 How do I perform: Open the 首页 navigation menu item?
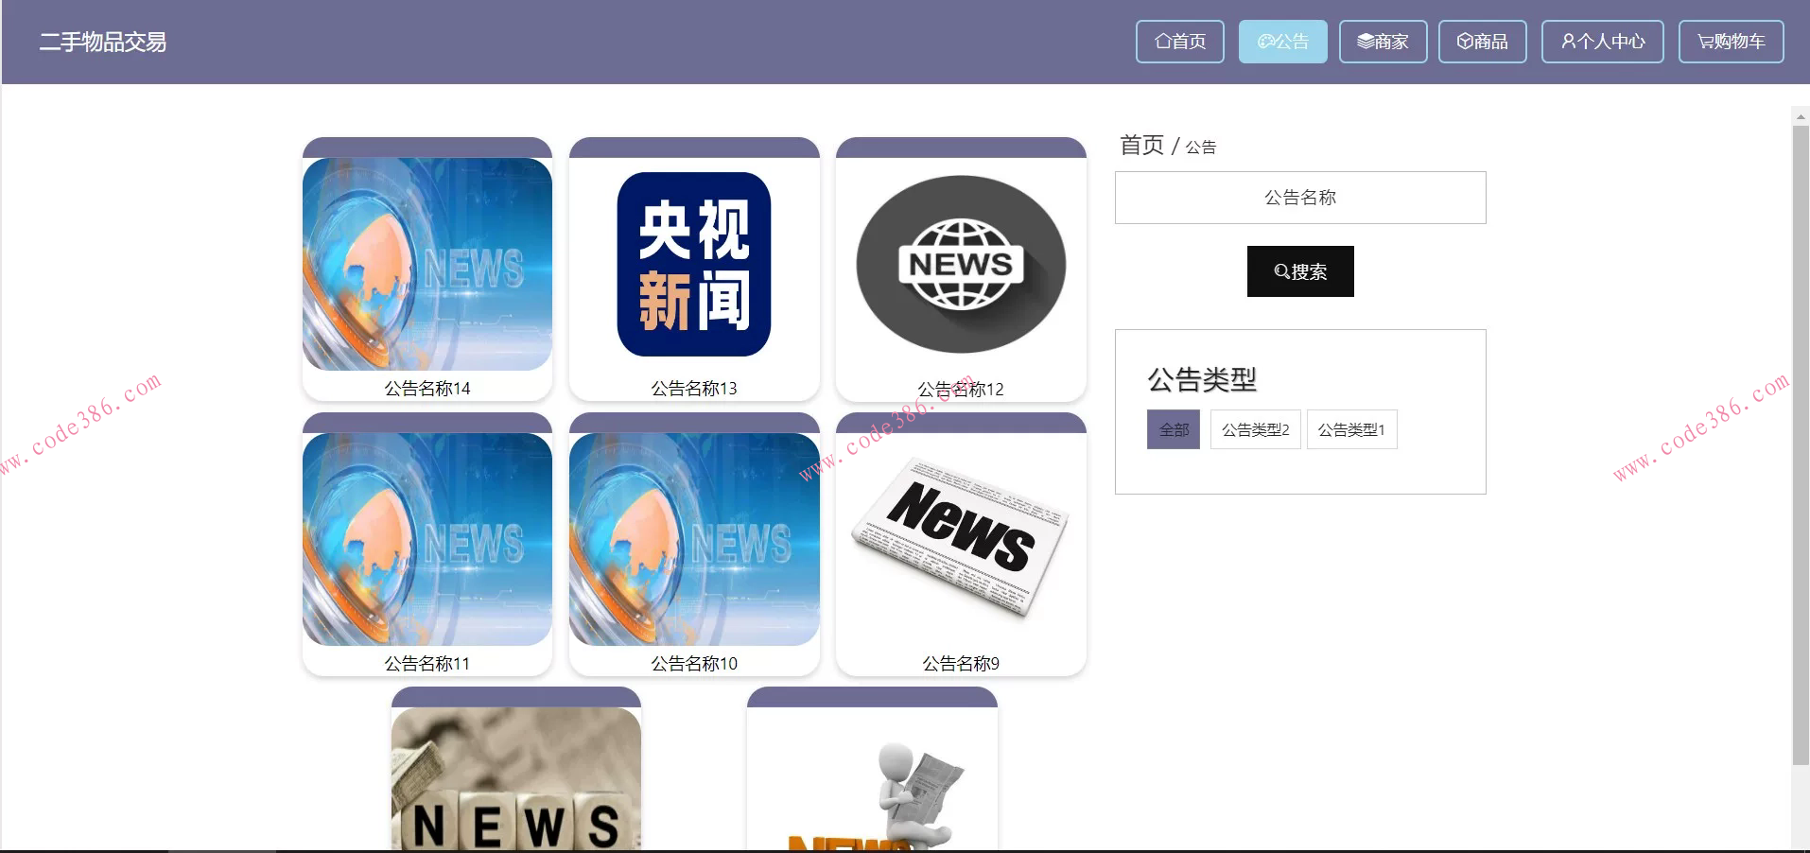pyautogui.click(x=1180, y=41)
